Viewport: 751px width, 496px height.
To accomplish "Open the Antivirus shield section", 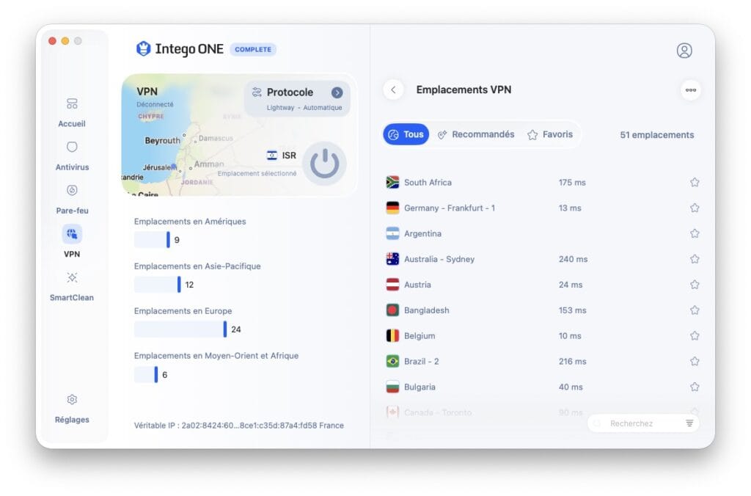I will tap(72, 156).
